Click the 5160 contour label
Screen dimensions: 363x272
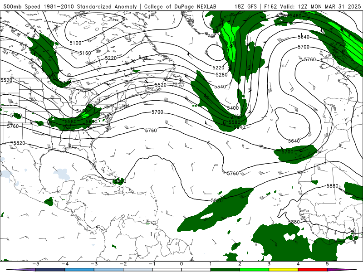pos(85,53)
